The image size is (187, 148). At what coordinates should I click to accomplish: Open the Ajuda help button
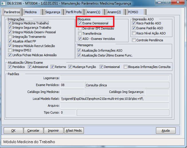tap(166, 131)
